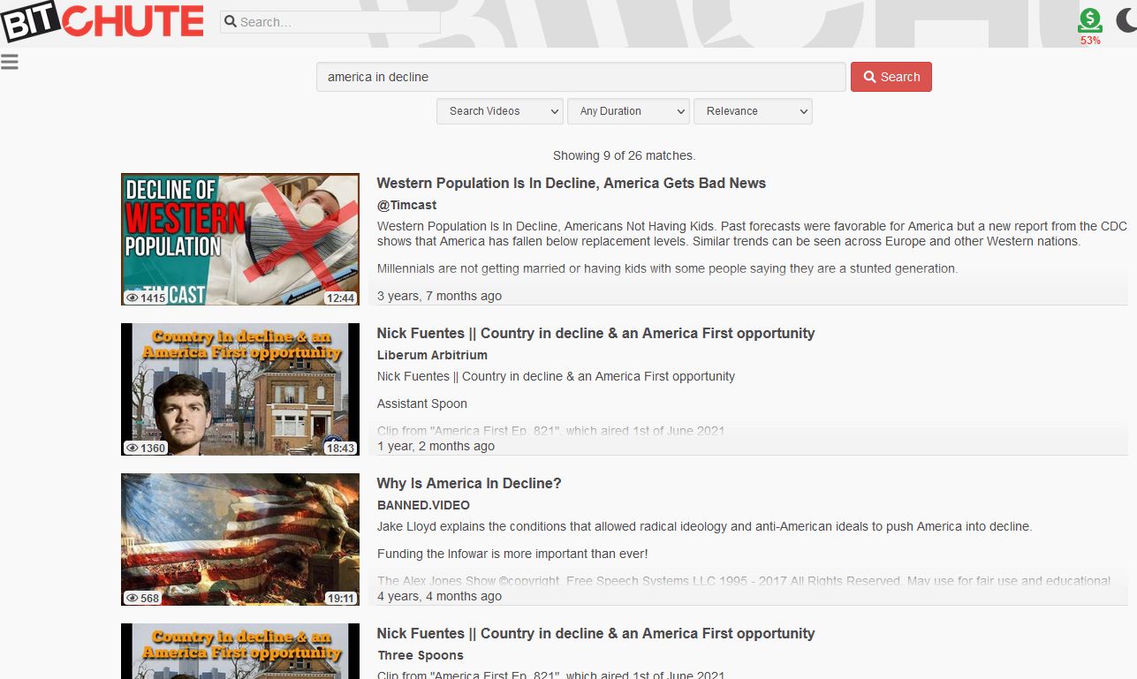Click the magnifier icon in header search
The height and width of the screenshot is (679, 1137).
click(230, 22)
